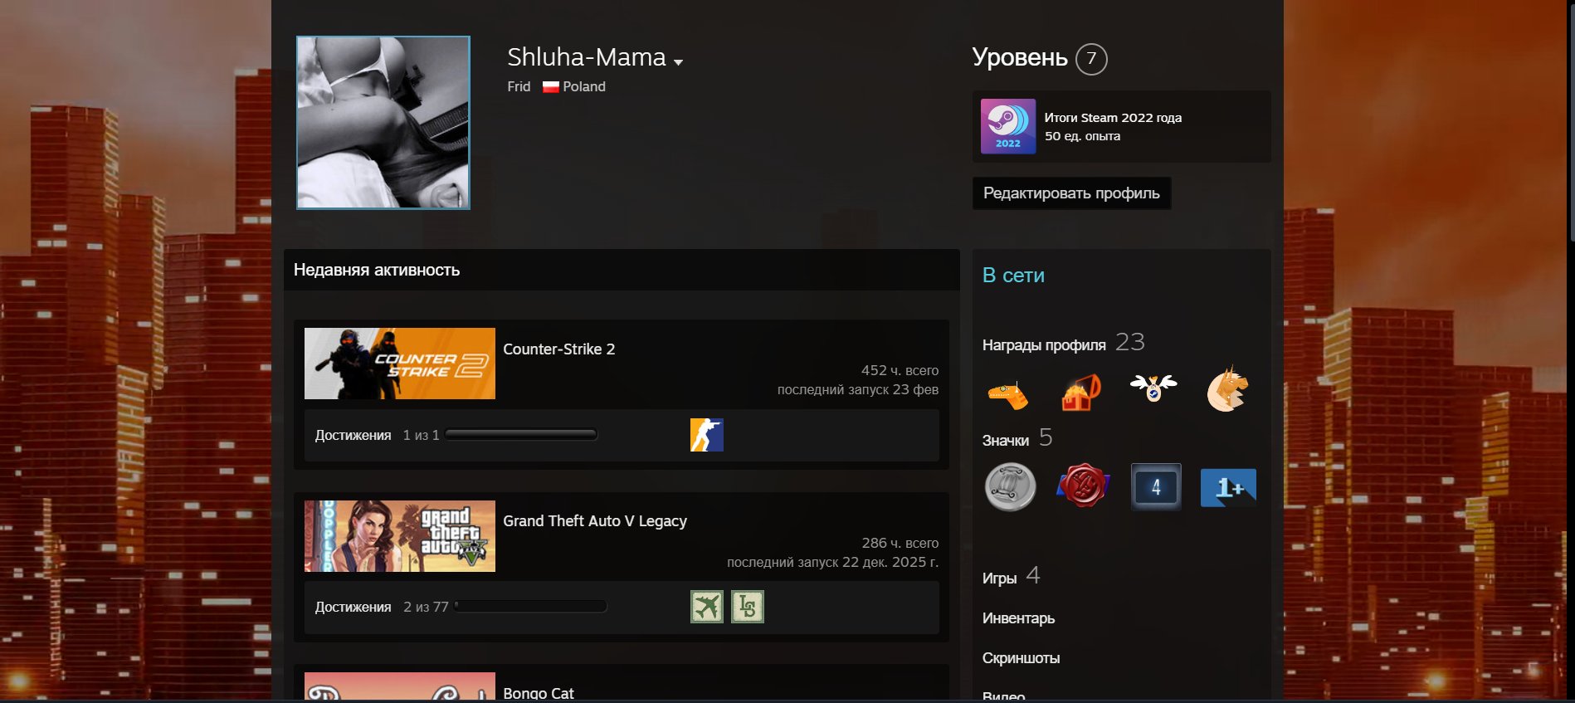The width and height of the screenshot is (1575, 703).
Task: Click Редактировать профиль button
Action: 1071,193
